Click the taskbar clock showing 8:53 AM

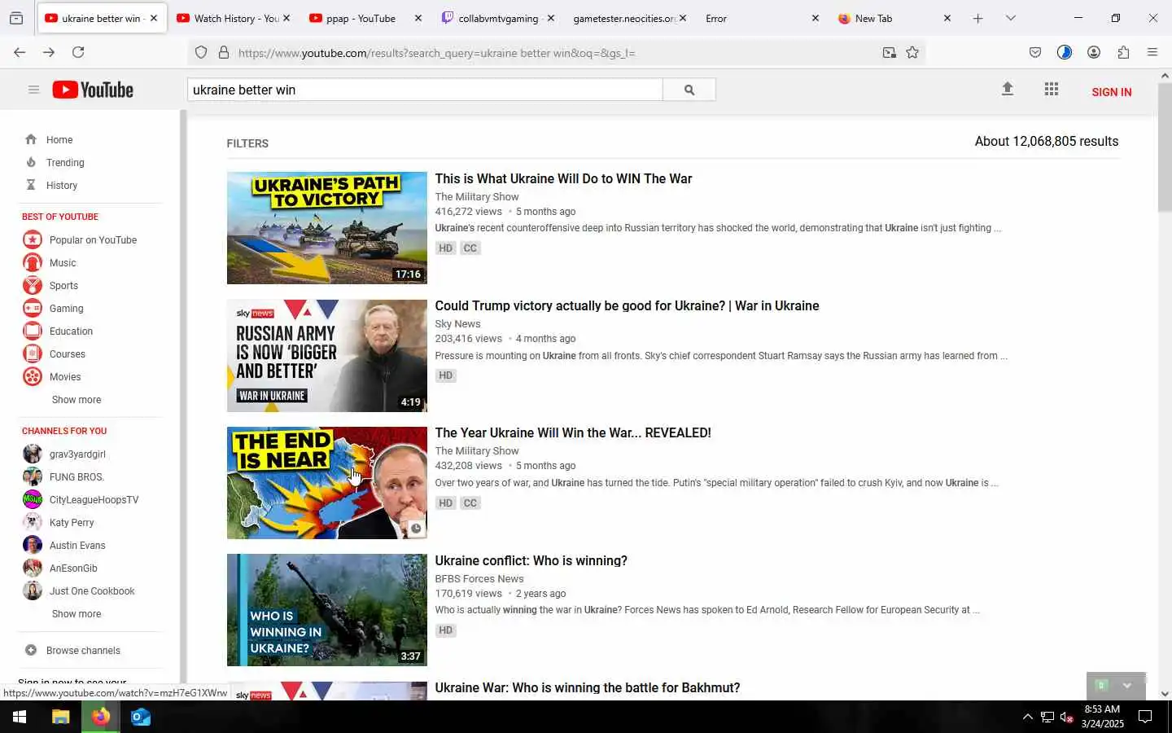pyautogui.click(x=1102, y=717)
